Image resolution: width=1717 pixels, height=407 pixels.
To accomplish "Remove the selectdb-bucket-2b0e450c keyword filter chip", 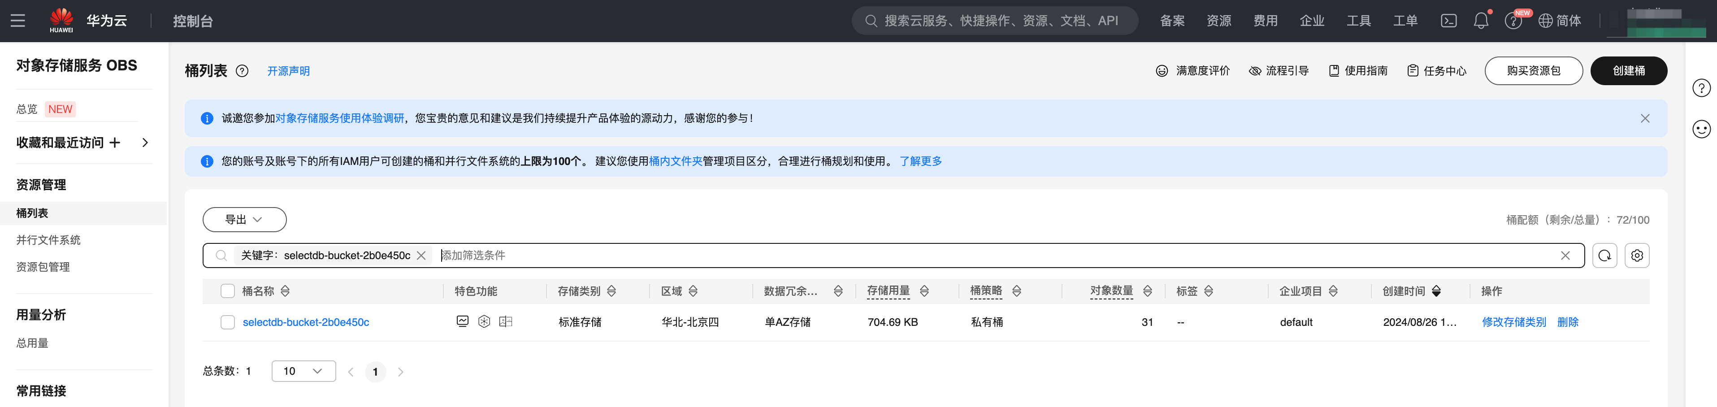I will pyautogui.click(x=421, y=256).
